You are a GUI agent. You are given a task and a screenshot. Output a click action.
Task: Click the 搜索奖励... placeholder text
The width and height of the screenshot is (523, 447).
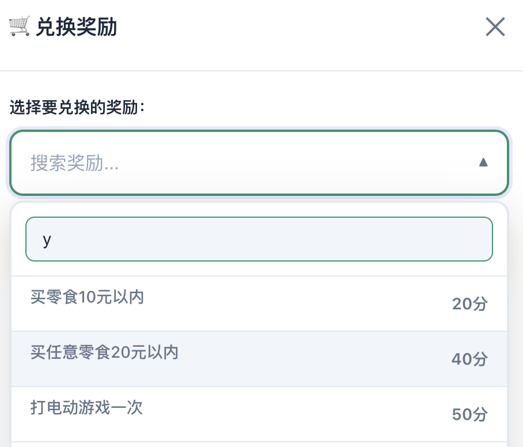74,164
